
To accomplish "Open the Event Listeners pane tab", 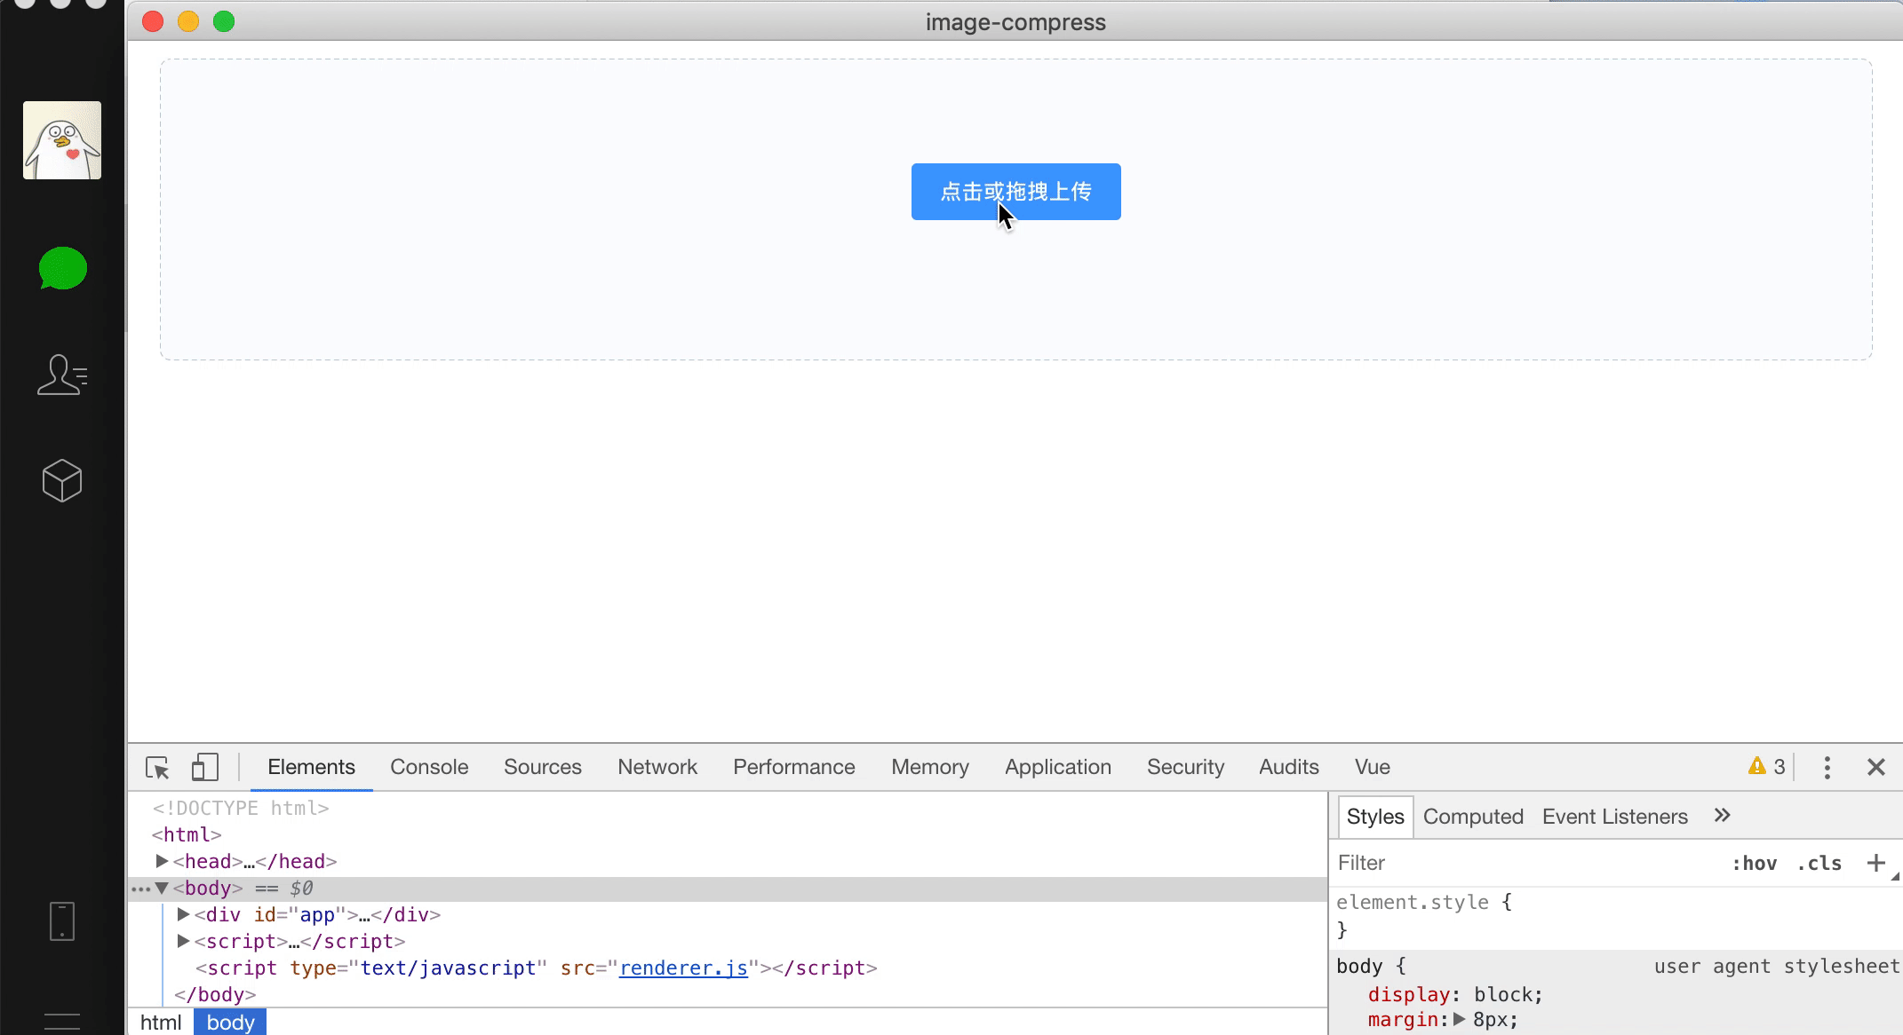I will 1615,817.
